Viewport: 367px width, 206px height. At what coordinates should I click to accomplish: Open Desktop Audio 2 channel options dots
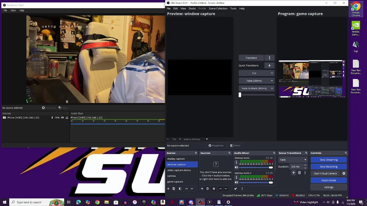[237, 177]
